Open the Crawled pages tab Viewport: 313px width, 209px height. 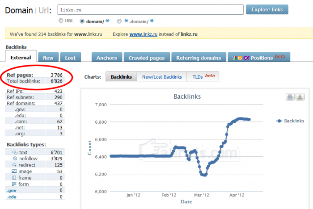[147, 57]
